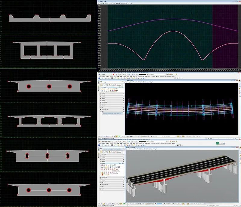Click the purple vertical profile curve
Image resolution: width=241 pixels, height=207 pixels.
[x=169, y=19]
